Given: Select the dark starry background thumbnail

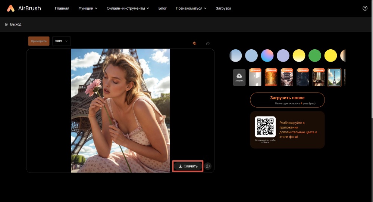Looking at the screenshot, I should point(303,77).
